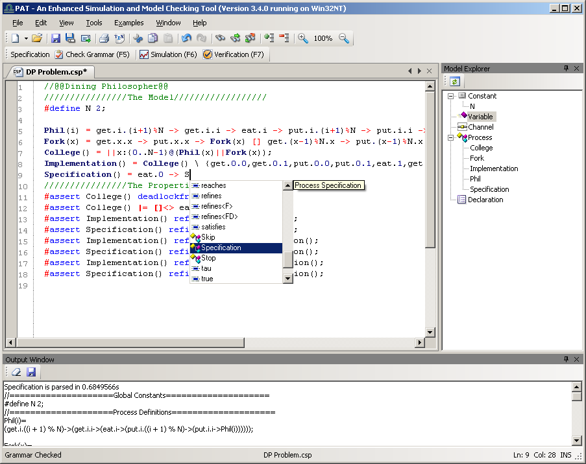The width and height of the screenshot is (586, 464).
Task: Print the current specification
Action: point(103,38)
